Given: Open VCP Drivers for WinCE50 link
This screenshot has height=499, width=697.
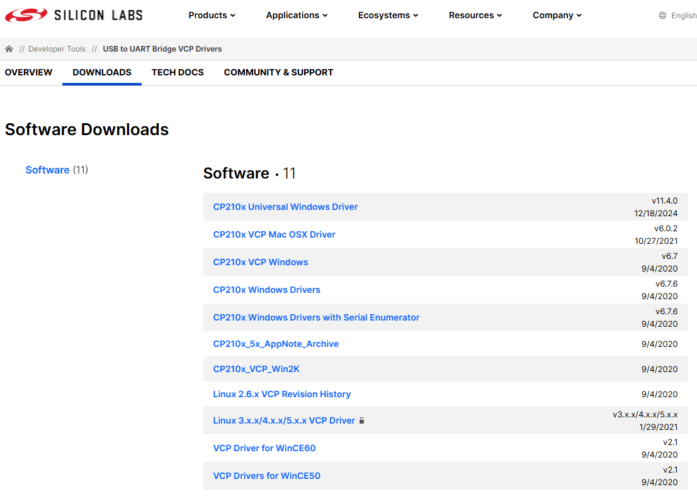Looking at the screenshot, I should click(x=267, y=476).
